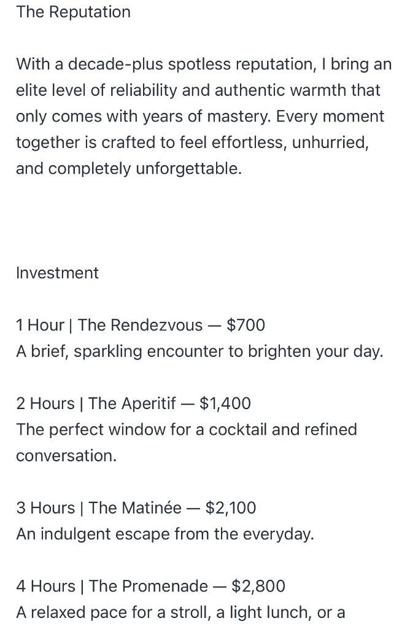This screenshot has width=410, height=629.
Task: Click the "The Reputation" heading
Action: tap(73, 12)
